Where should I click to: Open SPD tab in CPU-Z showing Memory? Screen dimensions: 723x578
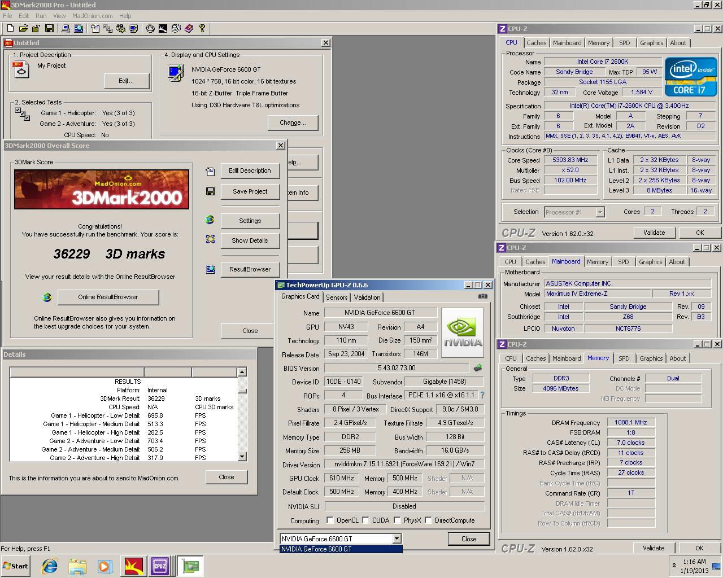pos(624,358)
